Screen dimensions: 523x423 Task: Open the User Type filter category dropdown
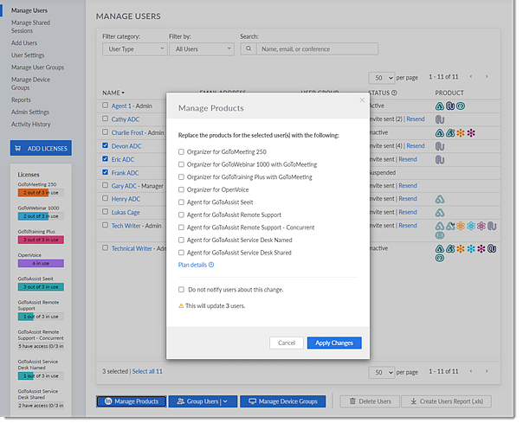coord(133,49)
